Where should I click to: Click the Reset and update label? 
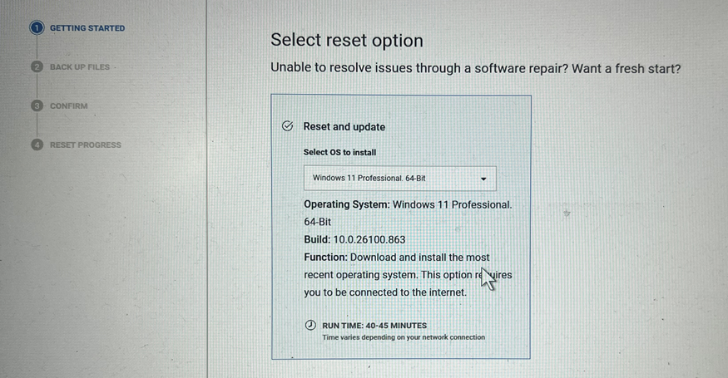[344, 127]
